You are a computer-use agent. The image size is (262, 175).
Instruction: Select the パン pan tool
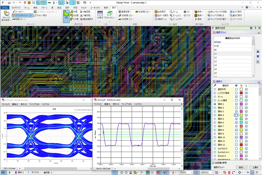[187, 12]
